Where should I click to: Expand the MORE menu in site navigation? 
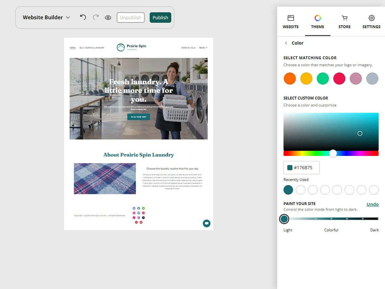(203, 48)
